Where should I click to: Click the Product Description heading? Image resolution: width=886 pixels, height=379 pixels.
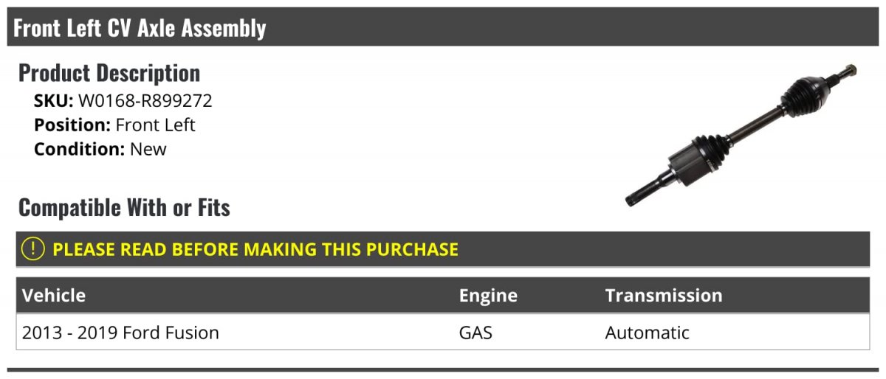coord(109,72)
